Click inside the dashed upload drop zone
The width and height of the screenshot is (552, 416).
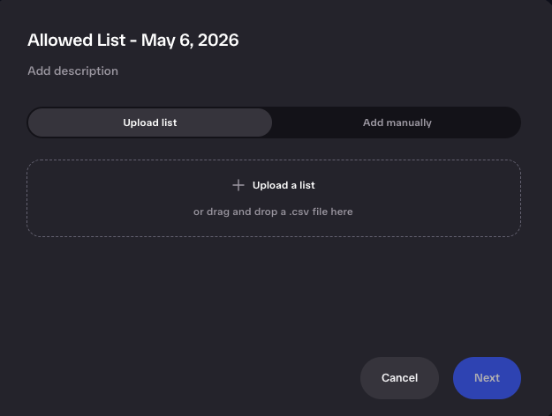(274, 198)
